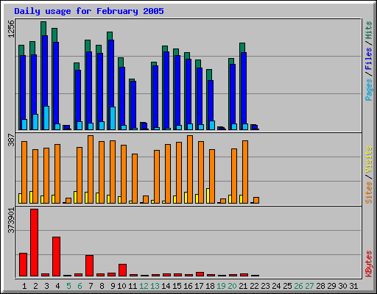Click day 8 on the x-axis
Viewport: 377px width, 294px height.
pos(102,286)
